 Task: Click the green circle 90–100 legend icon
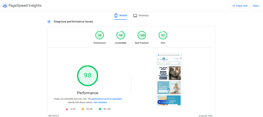(x=100, y=109)
